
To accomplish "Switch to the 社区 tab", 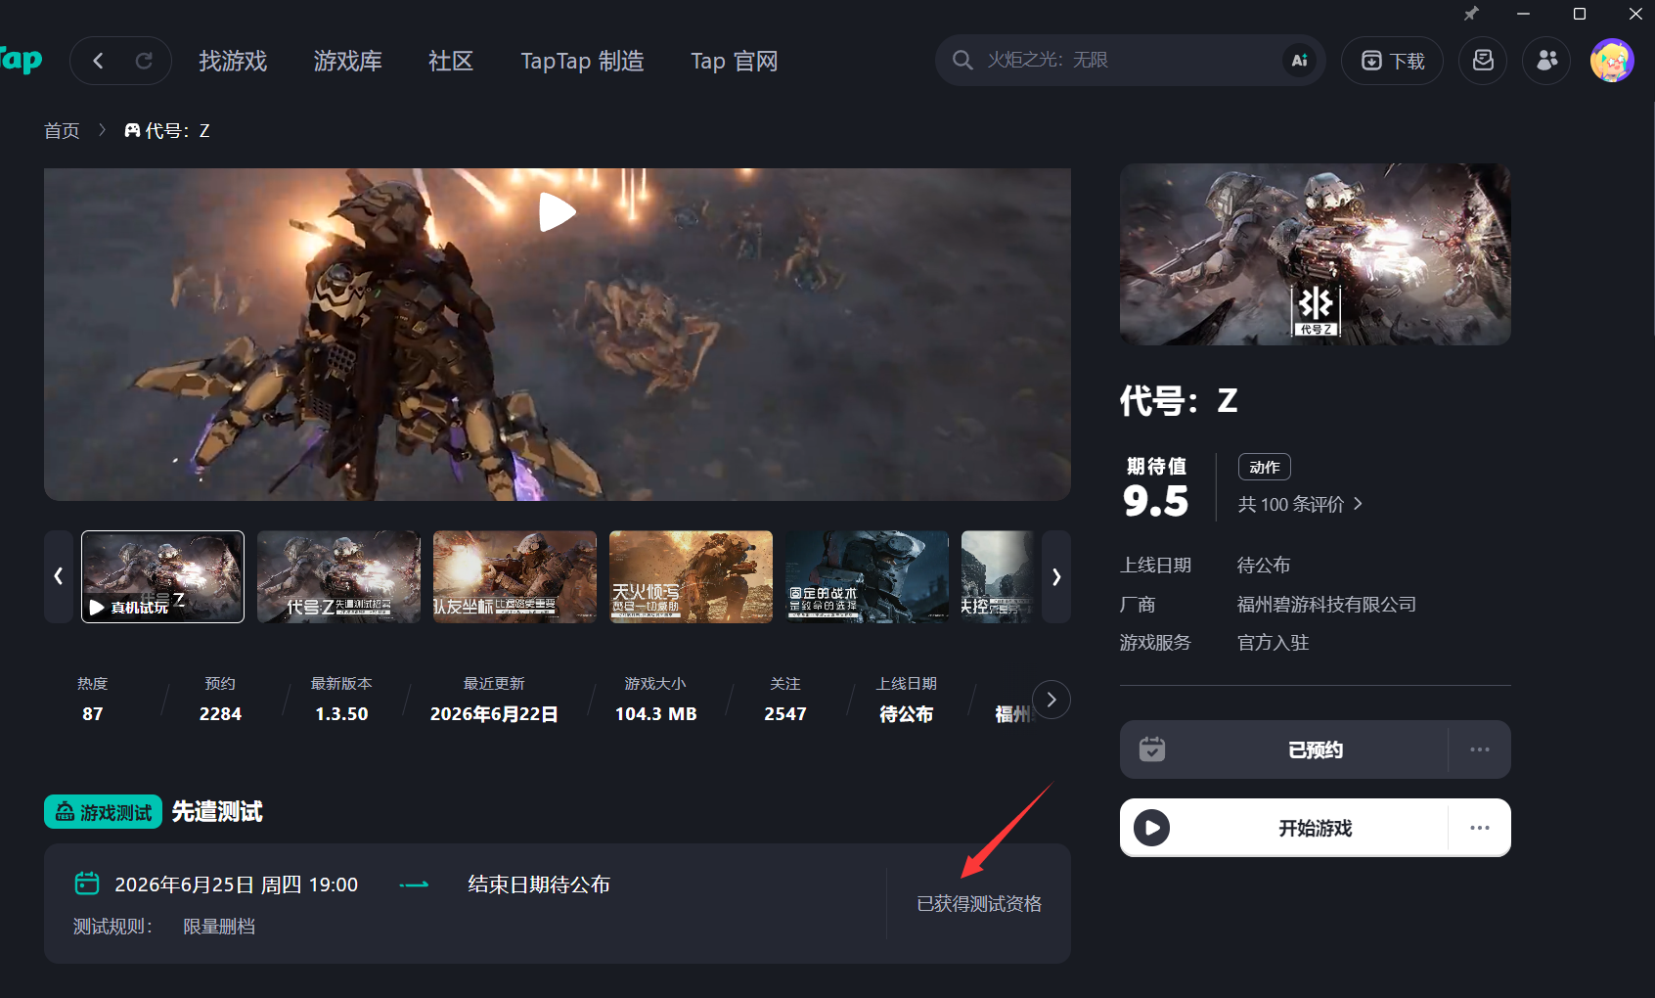I will coord(451,61).
